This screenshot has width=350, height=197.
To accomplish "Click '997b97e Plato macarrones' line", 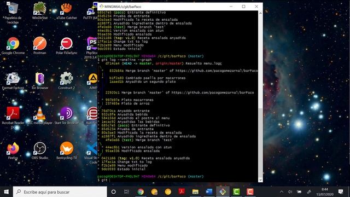I will (130, 100).
